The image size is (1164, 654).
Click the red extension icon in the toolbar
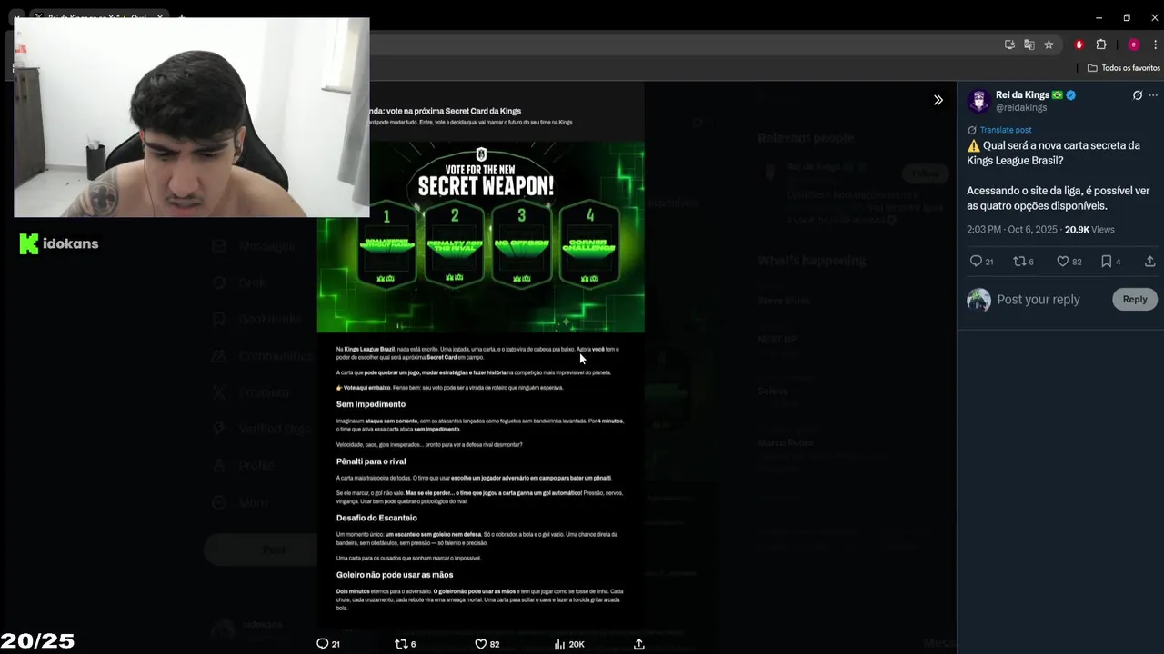point(1079,45)
